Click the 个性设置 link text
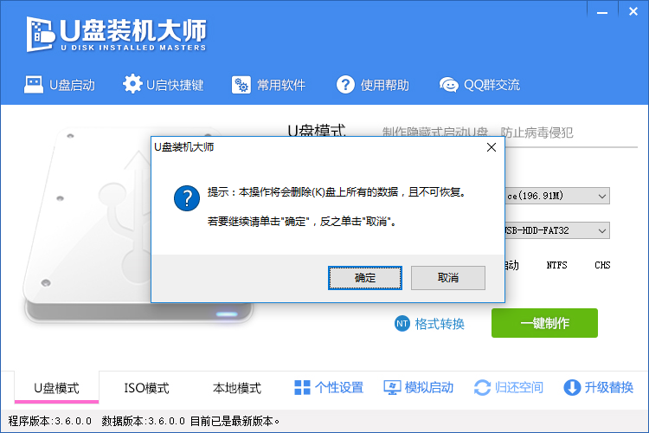The image size is (649, 433). point(339,388)
